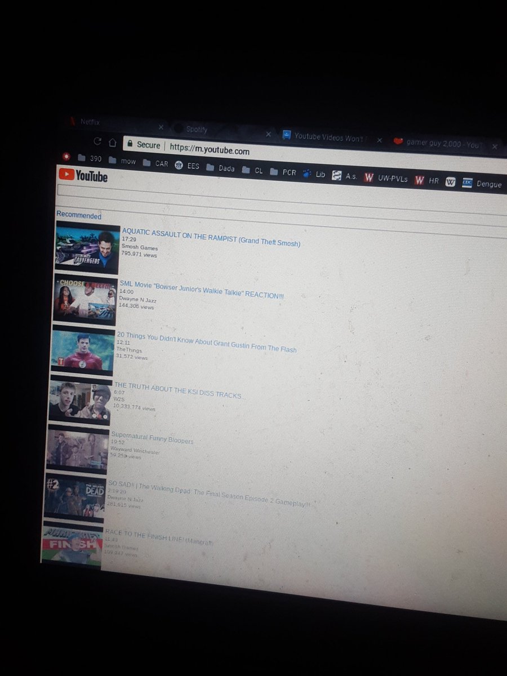Click the Recommended heading link
This screenshot has height=676, width=507.
[x=79, y=216]
